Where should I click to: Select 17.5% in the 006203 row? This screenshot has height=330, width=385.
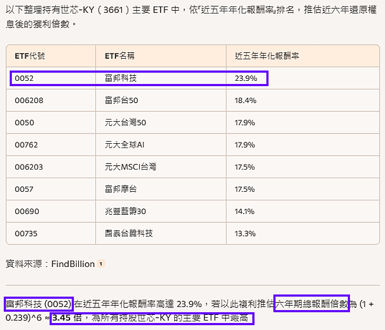[x=302, y=167]
